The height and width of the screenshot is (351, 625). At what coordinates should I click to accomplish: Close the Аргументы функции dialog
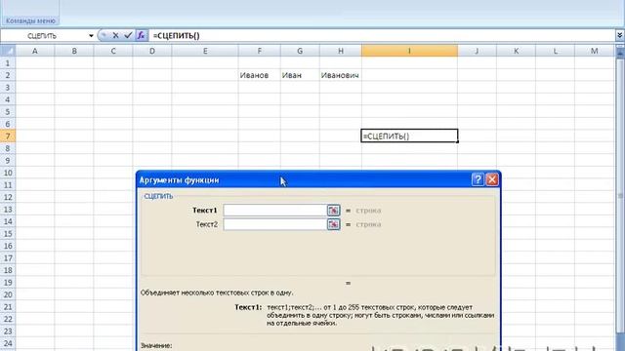[x=492, y=179]
